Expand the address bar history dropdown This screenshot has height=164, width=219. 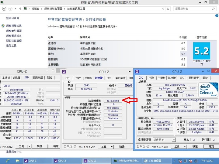coord(163,9)
